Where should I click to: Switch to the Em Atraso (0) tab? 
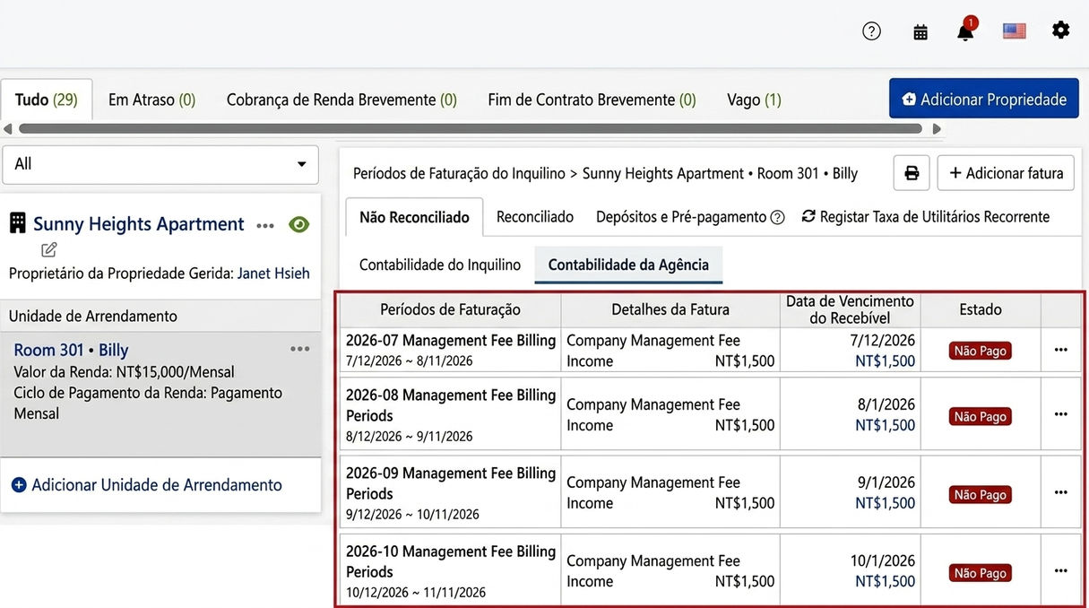pyautogui.click(x=151, y=100)
